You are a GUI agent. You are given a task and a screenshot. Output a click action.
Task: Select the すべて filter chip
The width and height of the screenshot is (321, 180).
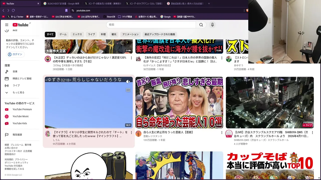tap(50, 34)
